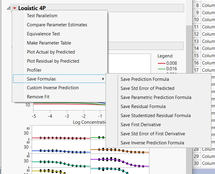Click the red triangle beside Logistic 4P
This screenshot has width=215, height=174.
(x=15, y=8)
